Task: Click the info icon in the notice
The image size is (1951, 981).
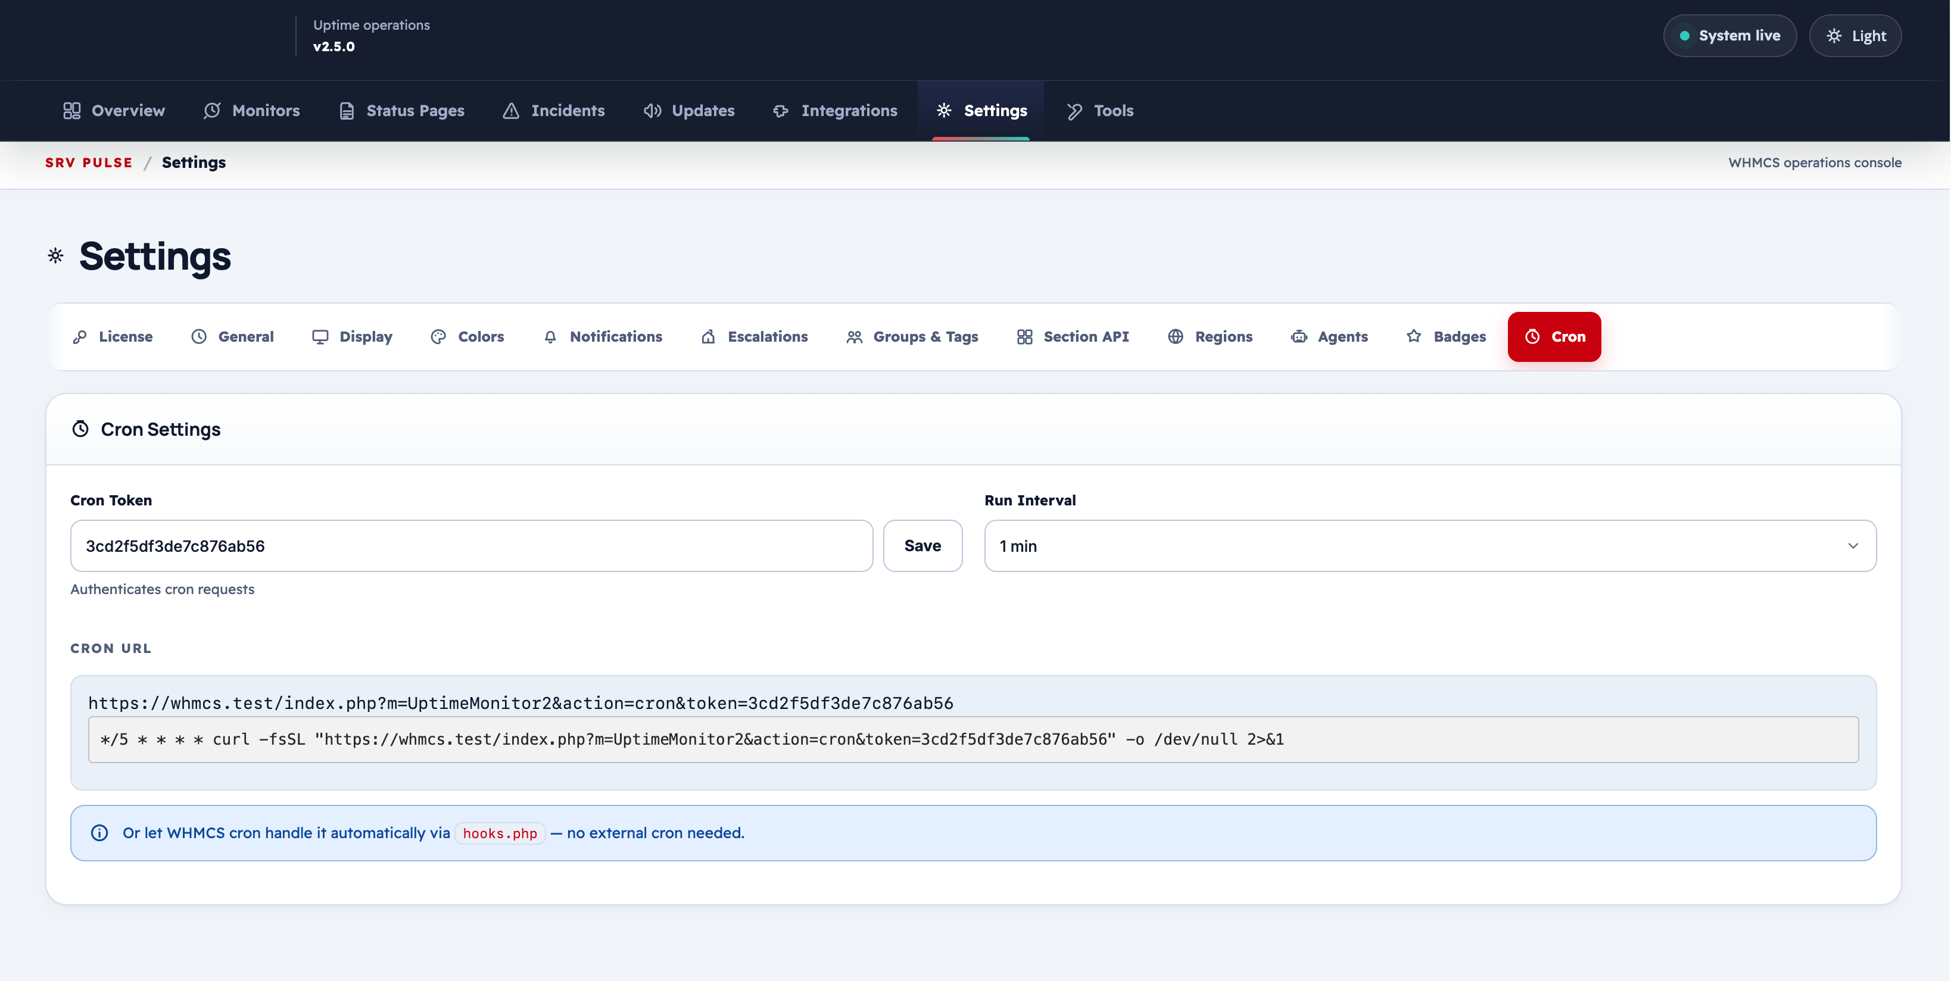Action: click(100, 833)
